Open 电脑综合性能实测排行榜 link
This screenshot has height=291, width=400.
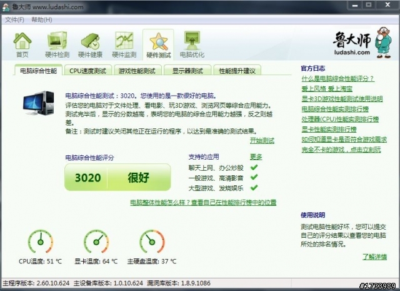pos(335,109)
